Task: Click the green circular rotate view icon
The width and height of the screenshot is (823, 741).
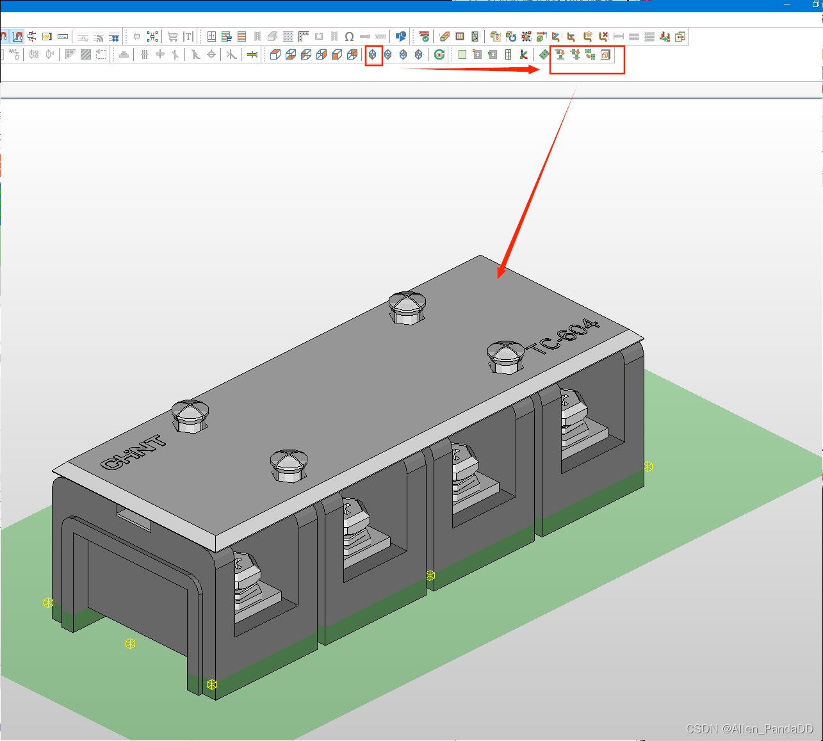Action: (439, 55)
